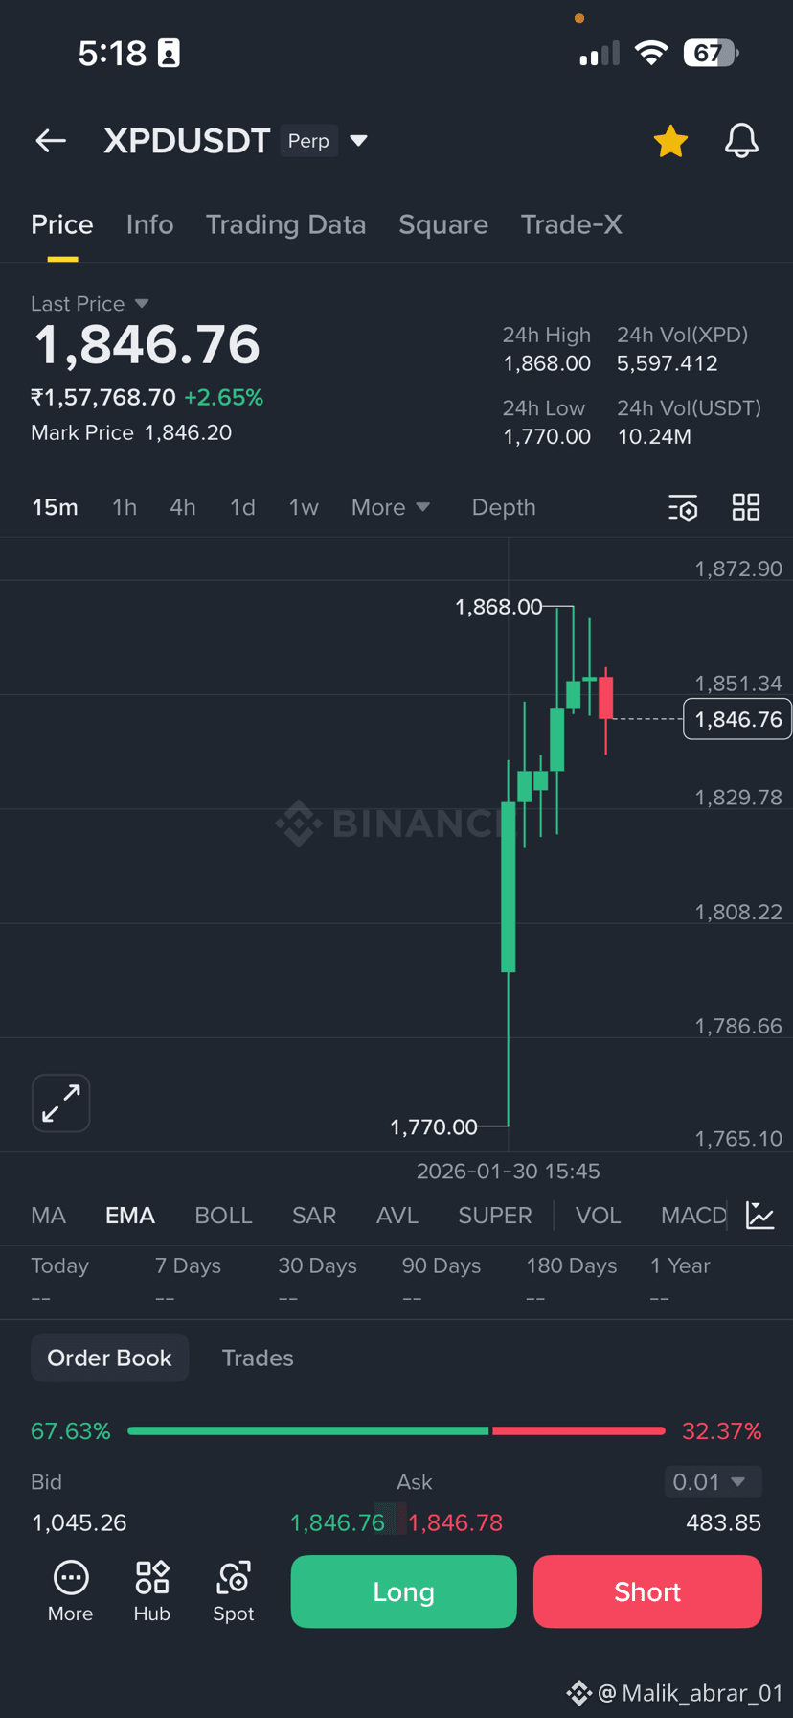Toggle the yellow favorite star
Image resolution: width=793 pixels, height=1718 pixels.
tap(670, 141)
